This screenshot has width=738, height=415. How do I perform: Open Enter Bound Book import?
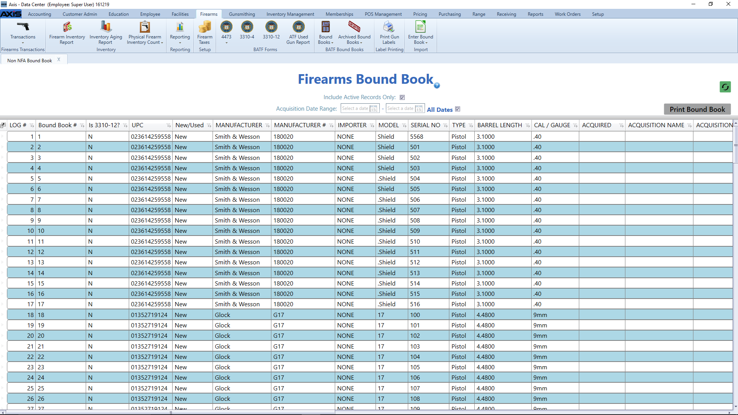[x=421, y=33]
